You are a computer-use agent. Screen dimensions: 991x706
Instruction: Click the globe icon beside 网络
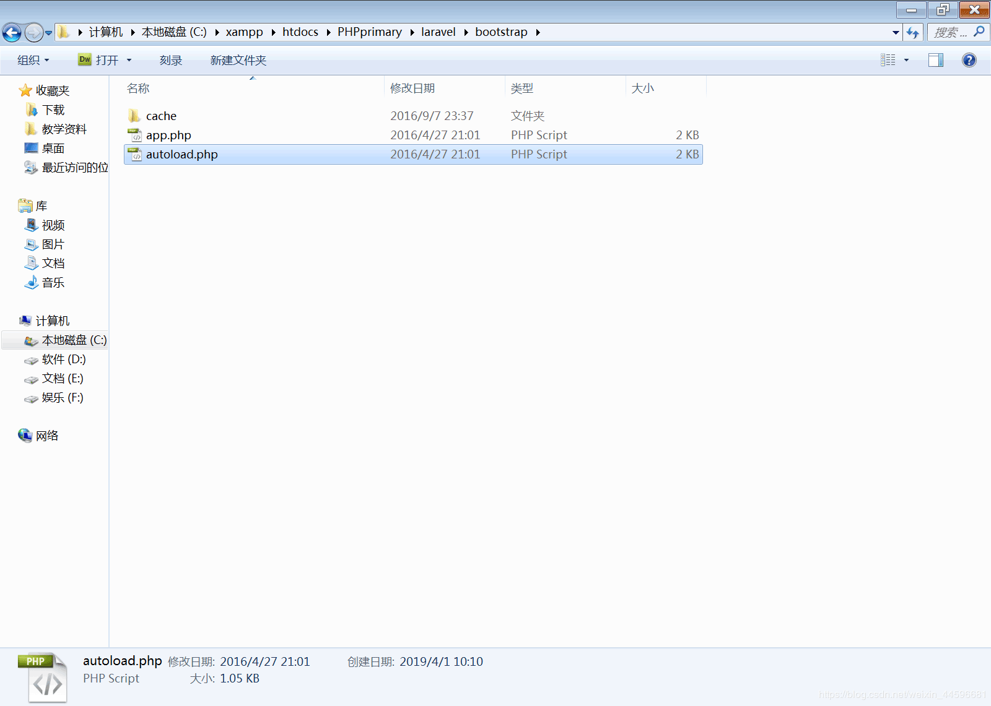(25, 436)
